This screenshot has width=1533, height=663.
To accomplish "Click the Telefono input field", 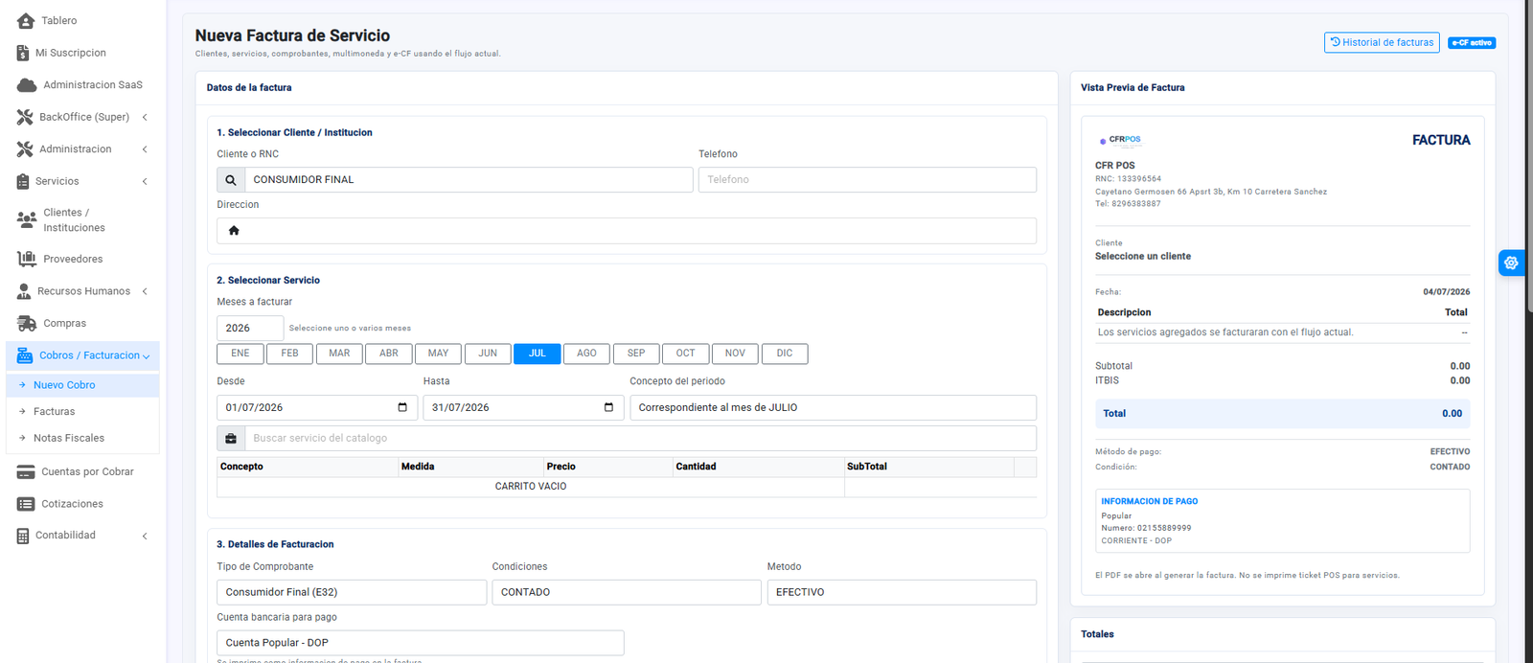I will tap(867, 179).
